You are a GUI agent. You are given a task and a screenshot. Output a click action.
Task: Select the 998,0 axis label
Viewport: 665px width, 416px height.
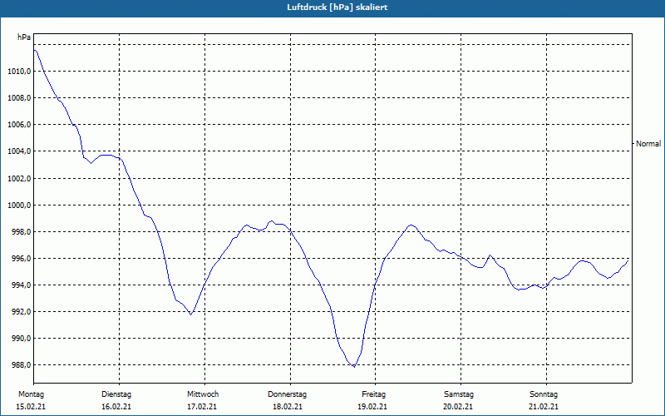coord(21,232)
